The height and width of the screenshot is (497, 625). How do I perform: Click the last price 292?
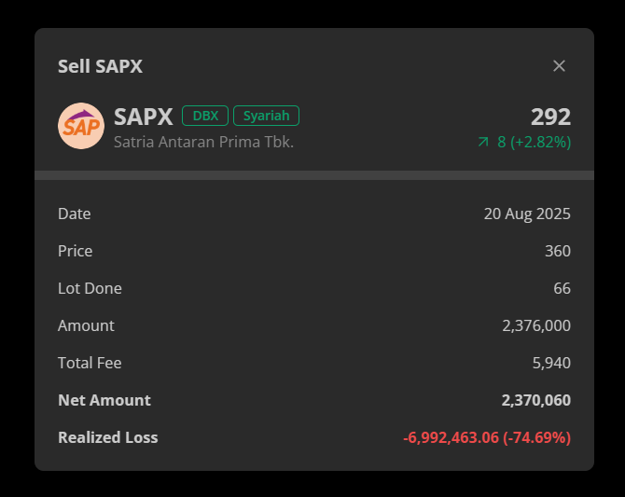(x=550, y=117)
